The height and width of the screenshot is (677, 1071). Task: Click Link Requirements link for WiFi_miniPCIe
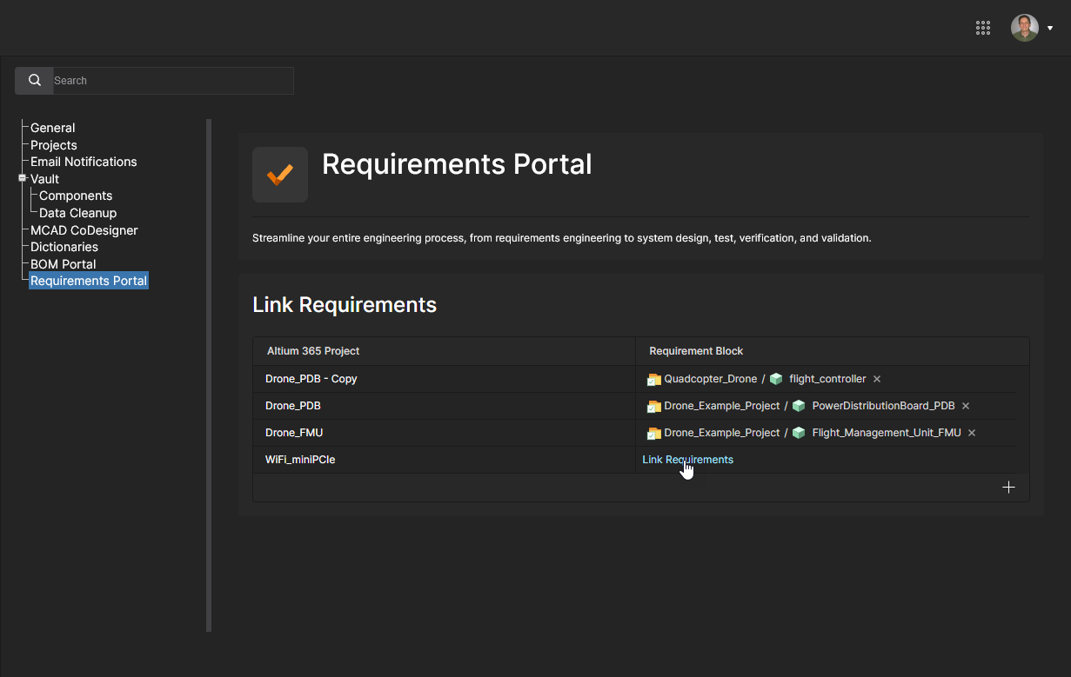[x=687, y=460]
